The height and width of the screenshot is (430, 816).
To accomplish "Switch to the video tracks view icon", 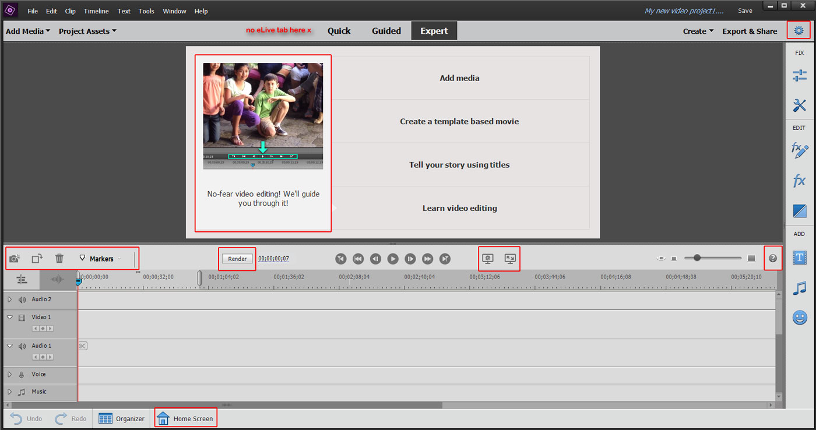I will (x=22, y=280).
